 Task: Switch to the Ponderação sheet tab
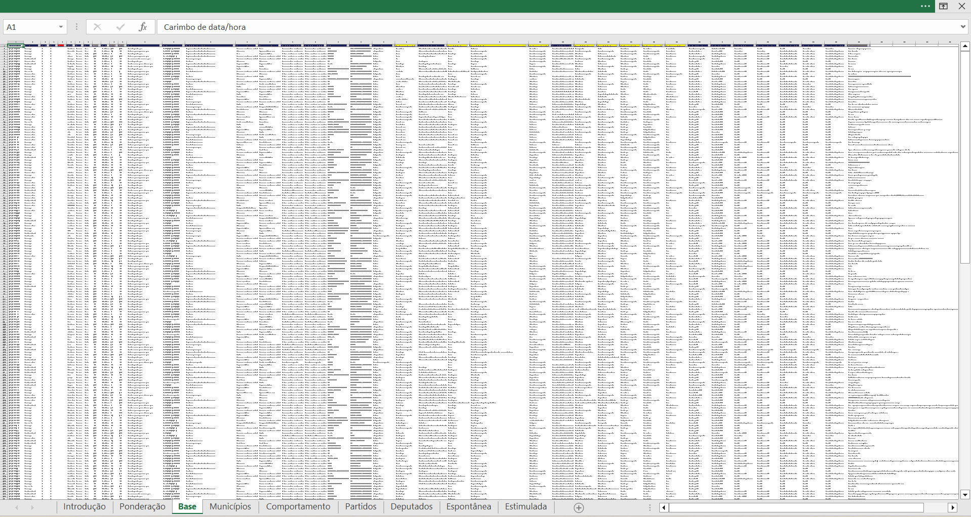tap(142, 506)
